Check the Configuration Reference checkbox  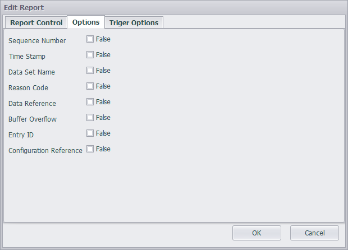(x=90, y=149)
